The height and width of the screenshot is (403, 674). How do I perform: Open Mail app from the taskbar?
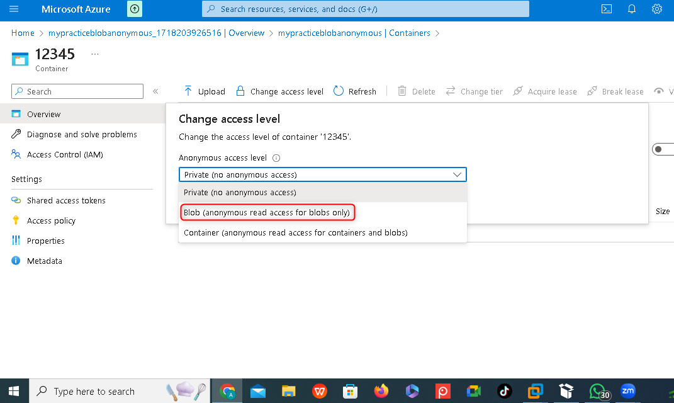[258, 391]
